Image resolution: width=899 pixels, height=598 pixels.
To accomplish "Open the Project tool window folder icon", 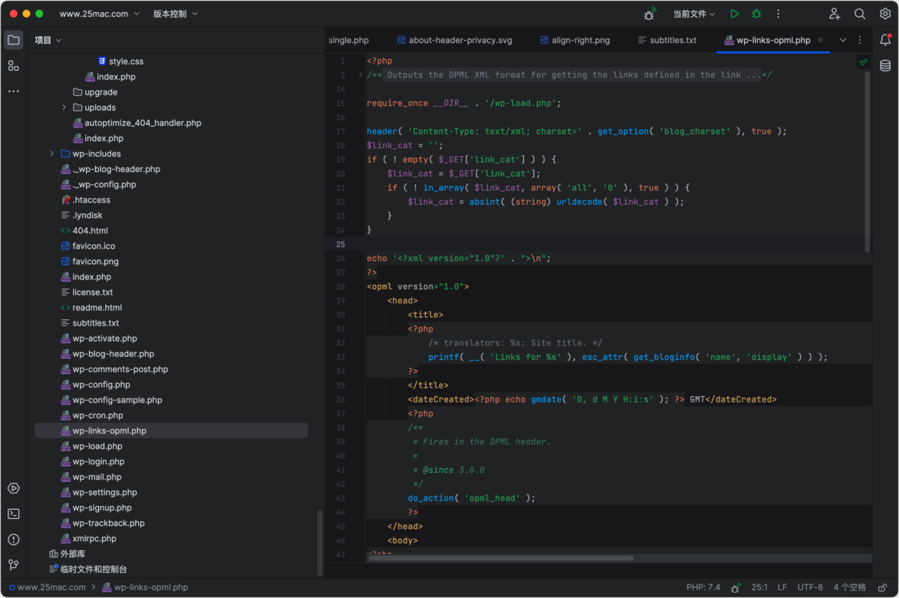I will tap(13, 40).
